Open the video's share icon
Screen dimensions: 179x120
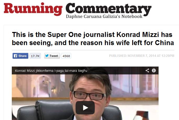[x=147, y=70]
